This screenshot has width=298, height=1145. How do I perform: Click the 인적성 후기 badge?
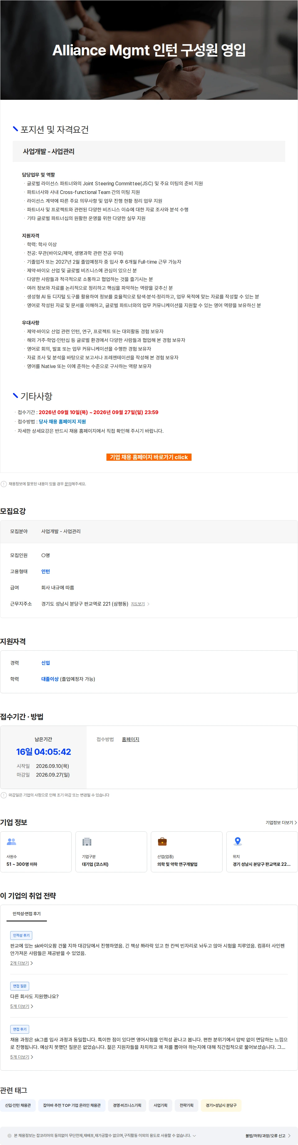[x=21, y=935]
